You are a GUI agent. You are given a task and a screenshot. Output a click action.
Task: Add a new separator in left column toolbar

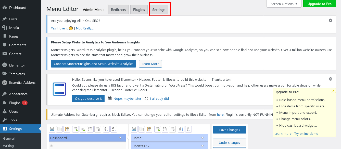(83, 129)
